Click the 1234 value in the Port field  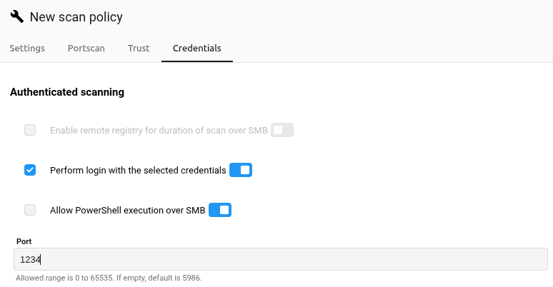click(x=29, y=259)
